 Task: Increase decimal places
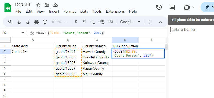coord(102,22)
